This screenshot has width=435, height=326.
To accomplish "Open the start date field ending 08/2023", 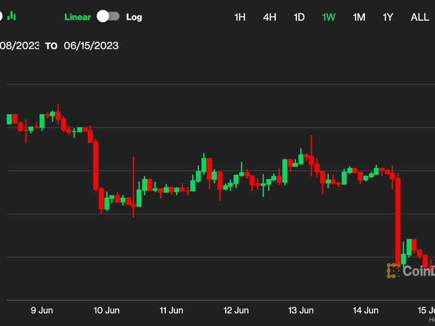I will [x=20, y=46].
